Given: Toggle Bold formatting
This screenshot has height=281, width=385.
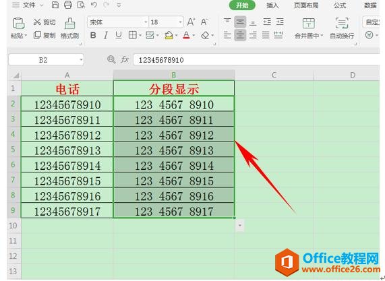Looking at the screenshot, I should pos(93,36).
